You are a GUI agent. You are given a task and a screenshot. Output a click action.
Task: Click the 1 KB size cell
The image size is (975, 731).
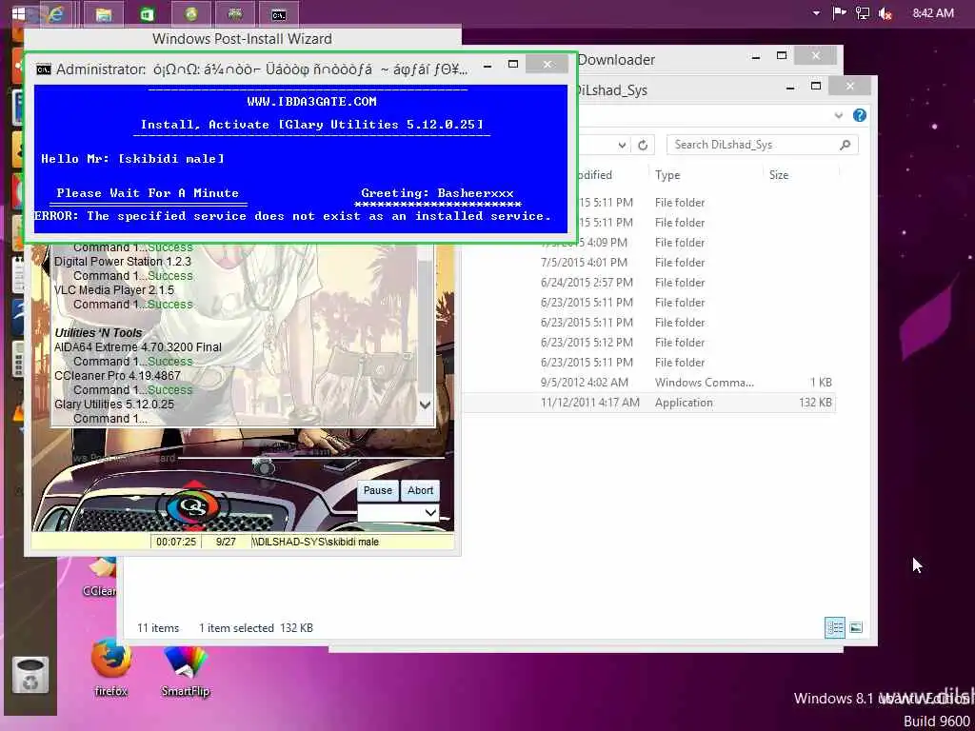821,383
